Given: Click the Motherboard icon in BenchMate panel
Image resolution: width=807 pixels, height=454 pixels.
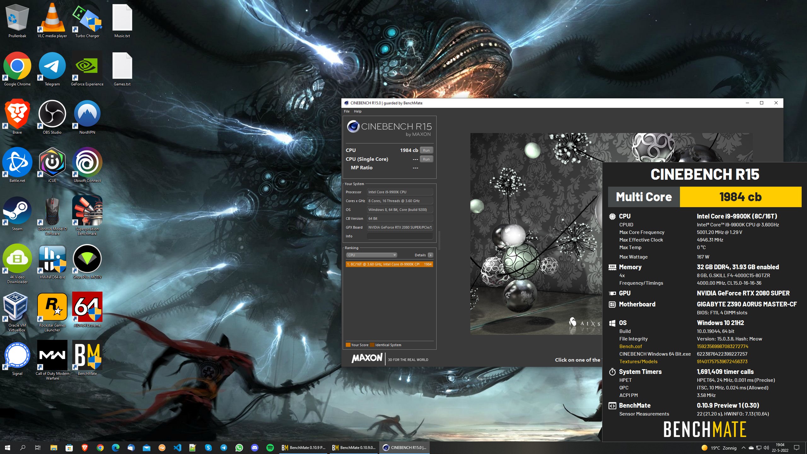Looking at the screenshot, I should click(612, 304).
